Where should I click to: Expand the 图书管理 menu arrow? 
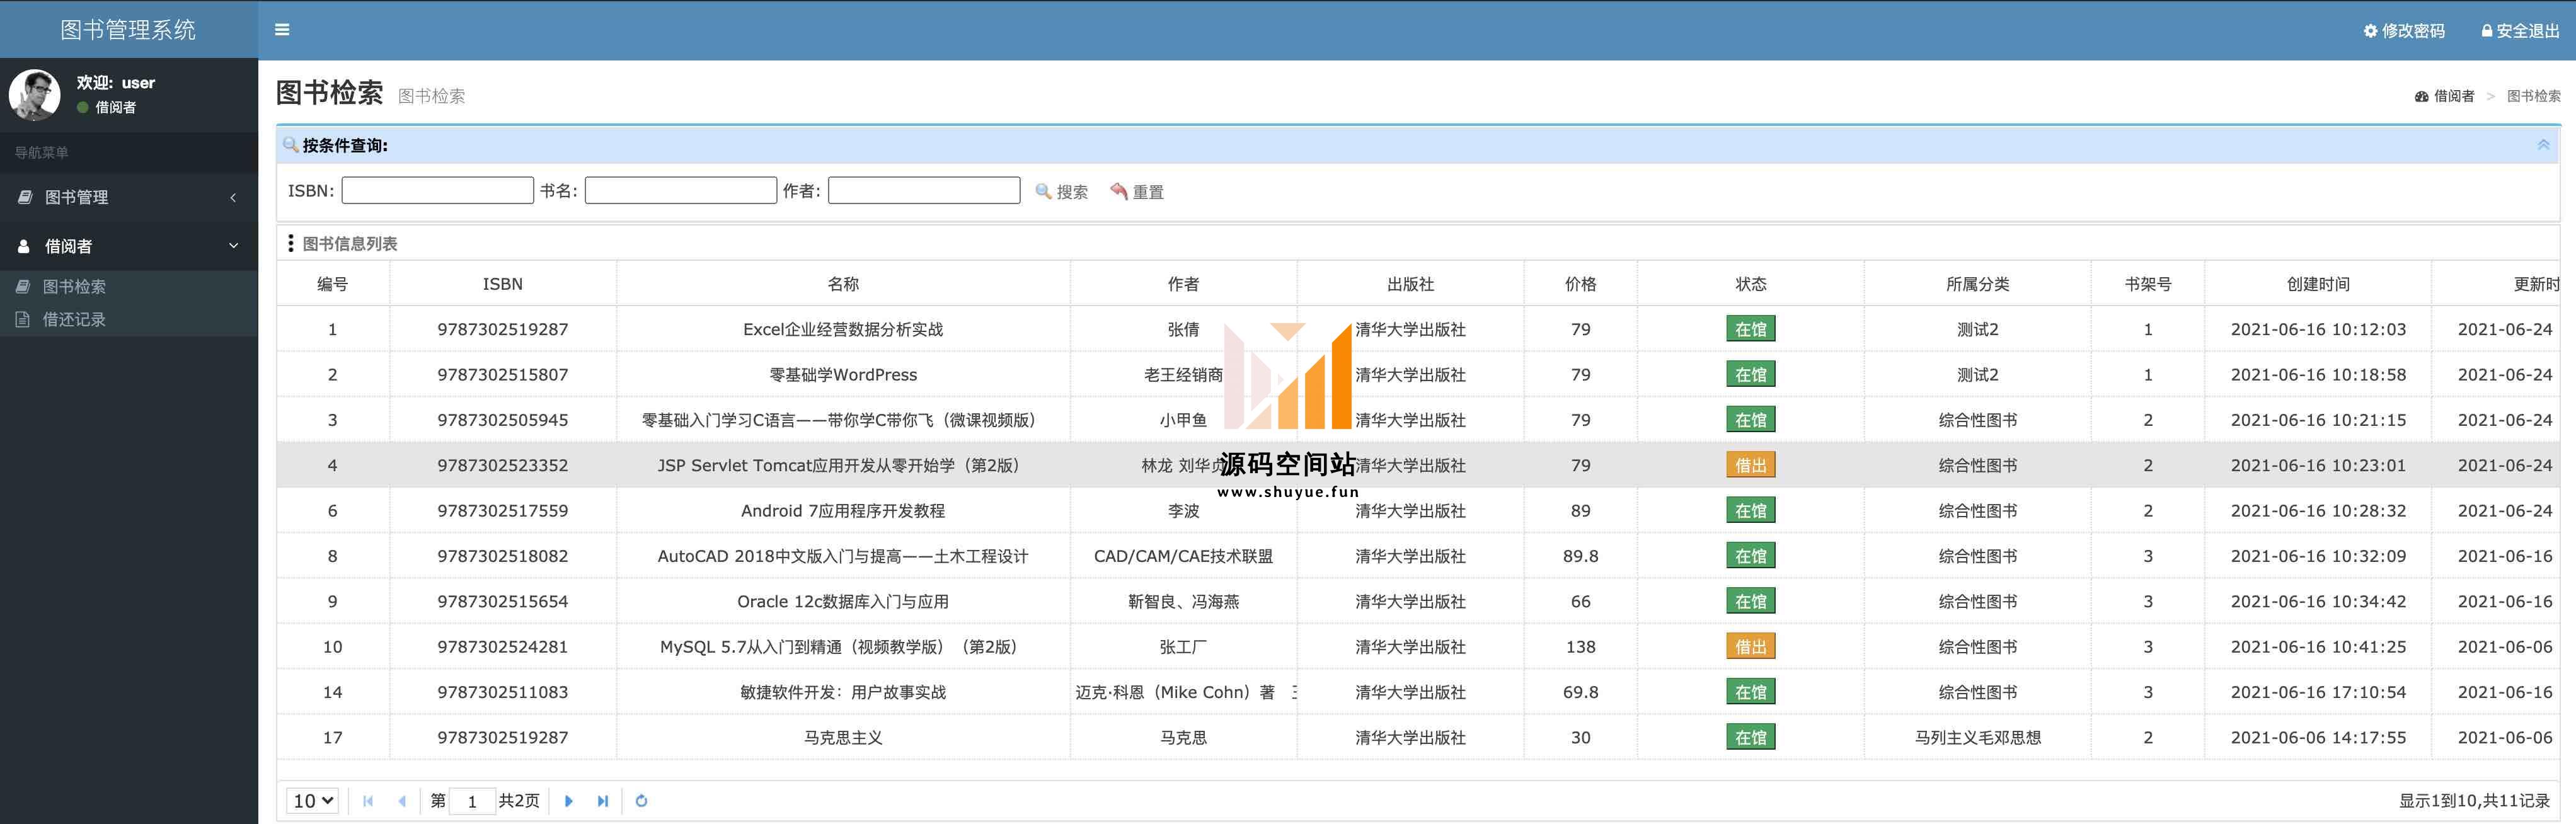[233, 197]
